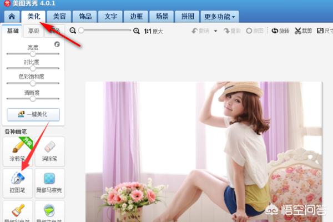Screen dimensions: 333x222
Task: Switch to the 场景 tab
Action: pyautogui.click(x=162, y=16)
